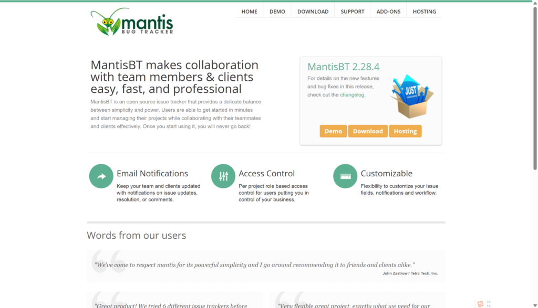Go to the DOWNLOAD navigation item
The width and height of the screenshot is (538, 308).
[313, 12]
